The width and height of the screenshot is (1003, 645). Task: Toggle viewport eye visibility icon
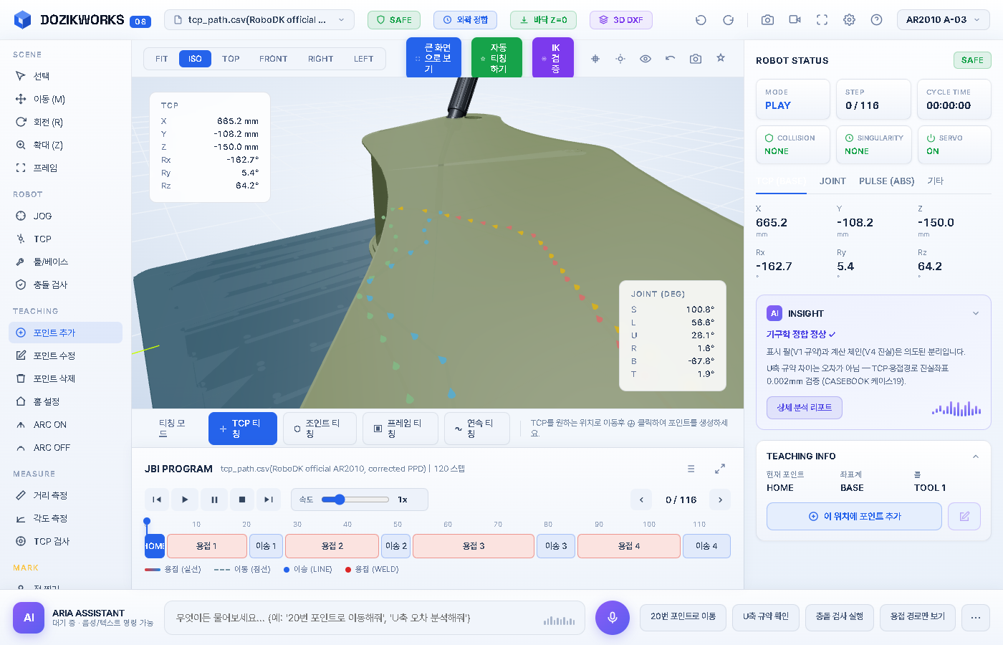646,59
